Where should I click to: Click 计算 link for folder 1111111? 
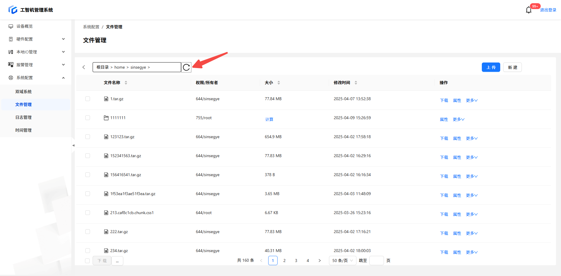[x=269, y=119]
